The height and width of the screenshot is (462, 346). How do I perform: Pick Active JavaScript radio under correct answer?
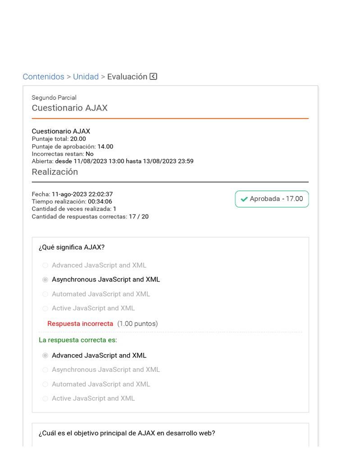click(45, 399)
